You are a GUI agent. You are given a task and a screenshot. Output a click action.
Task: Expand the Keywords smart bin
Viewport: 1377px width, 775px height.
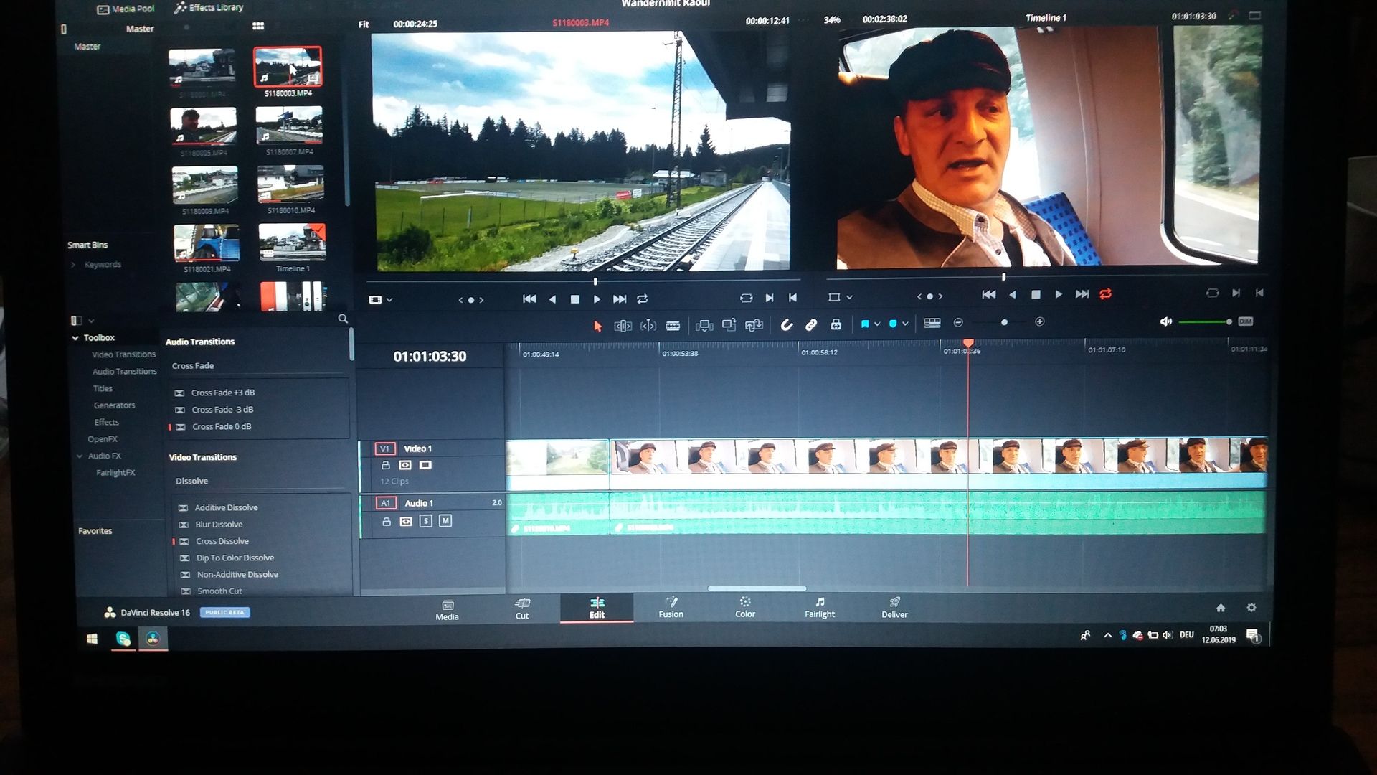[x=73, y=265]
